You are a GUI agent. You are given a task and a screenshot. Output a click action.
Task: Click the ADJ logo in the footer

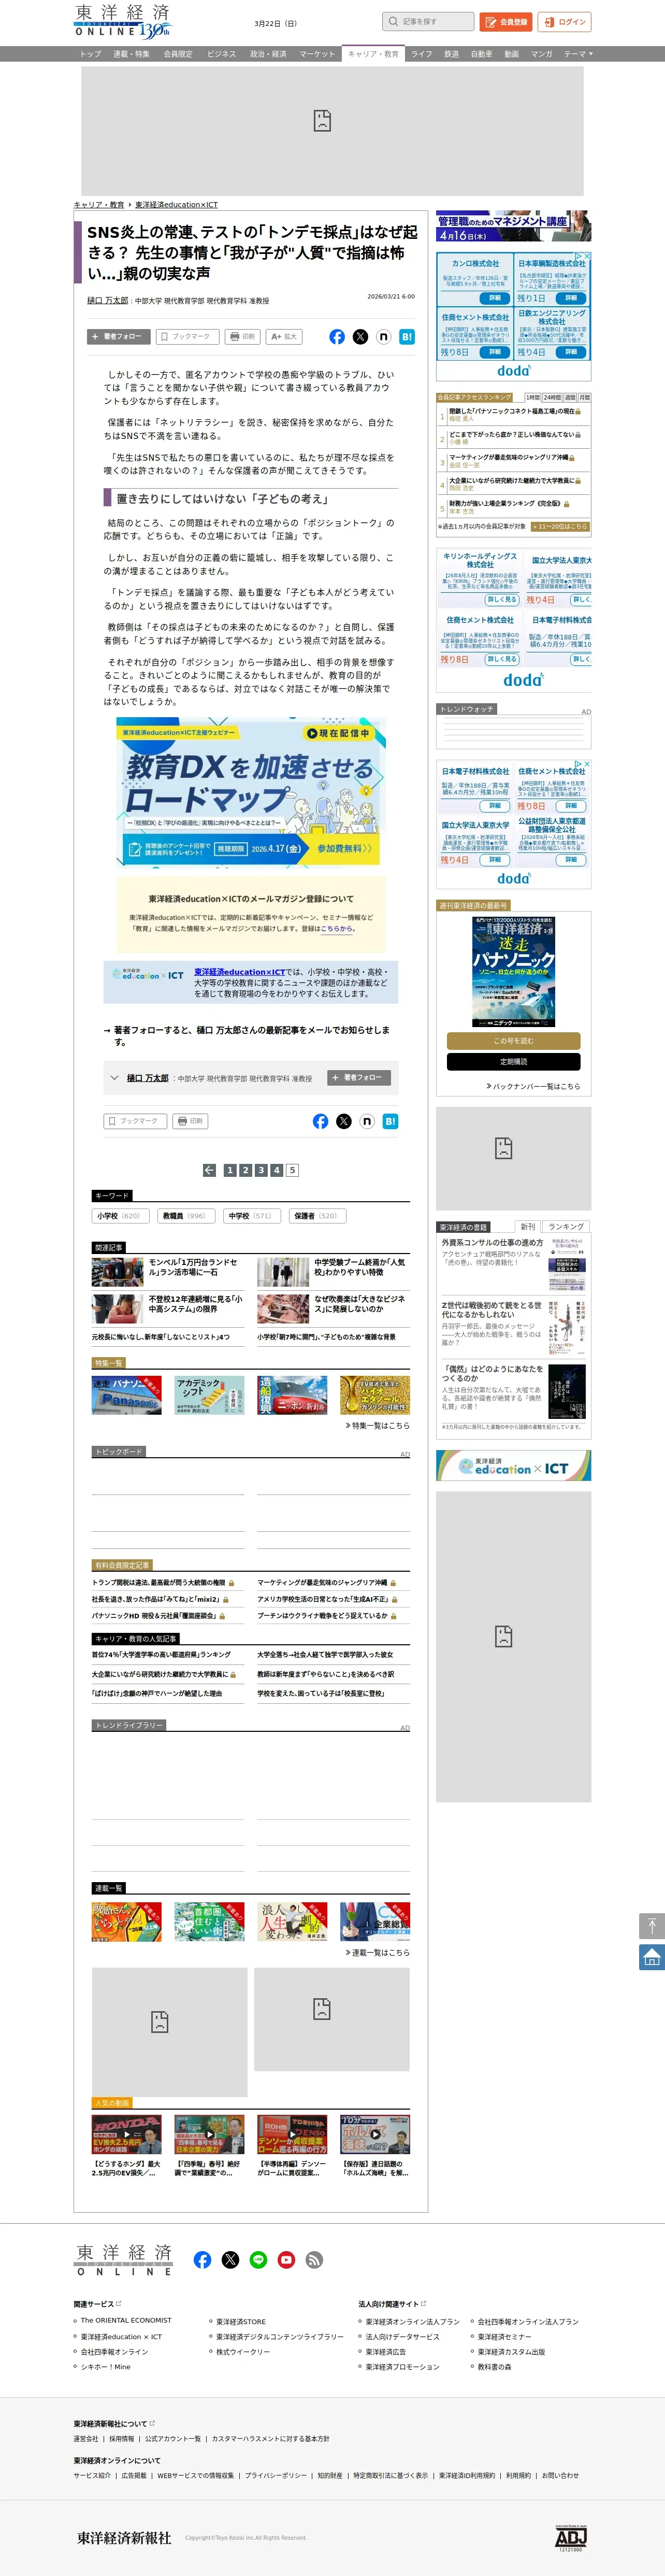570,2537
